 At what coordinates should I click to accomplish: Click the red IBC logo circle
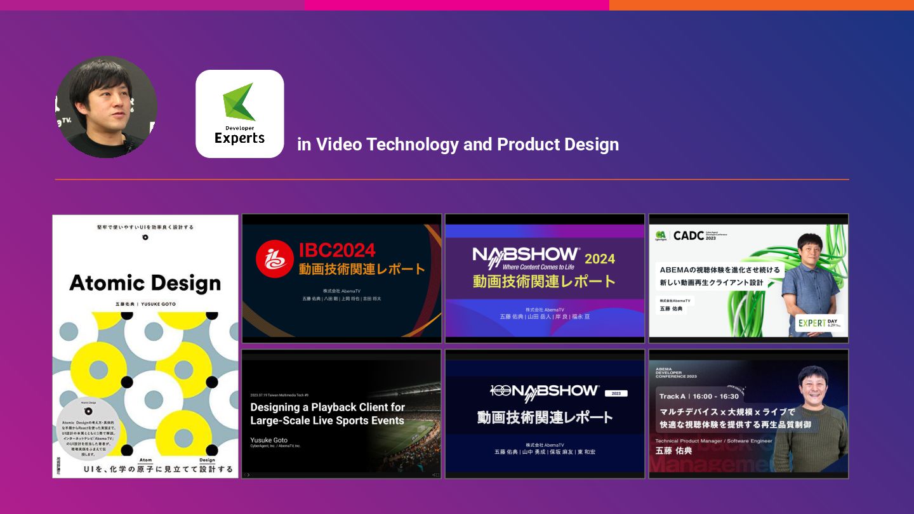274,260
